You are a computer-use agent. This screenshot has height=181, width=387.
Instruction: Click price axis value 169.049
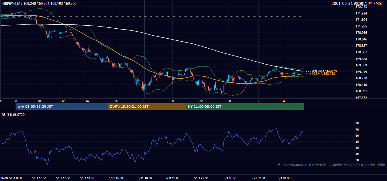[x=361, y=72]
